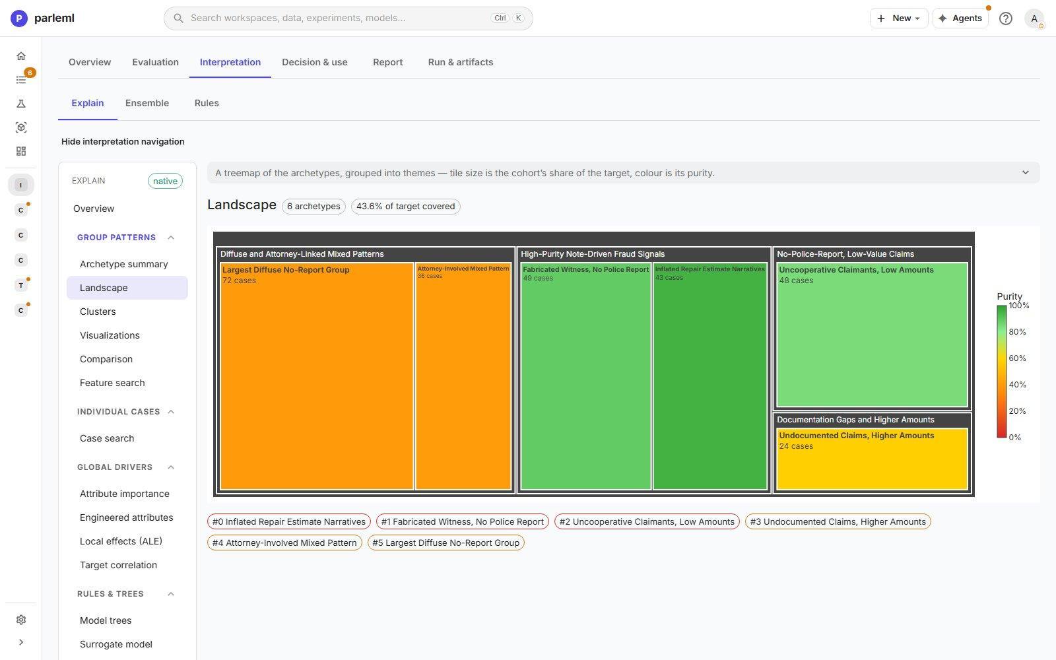Select the Largest Diffuse No-Report Group tile

317,376
